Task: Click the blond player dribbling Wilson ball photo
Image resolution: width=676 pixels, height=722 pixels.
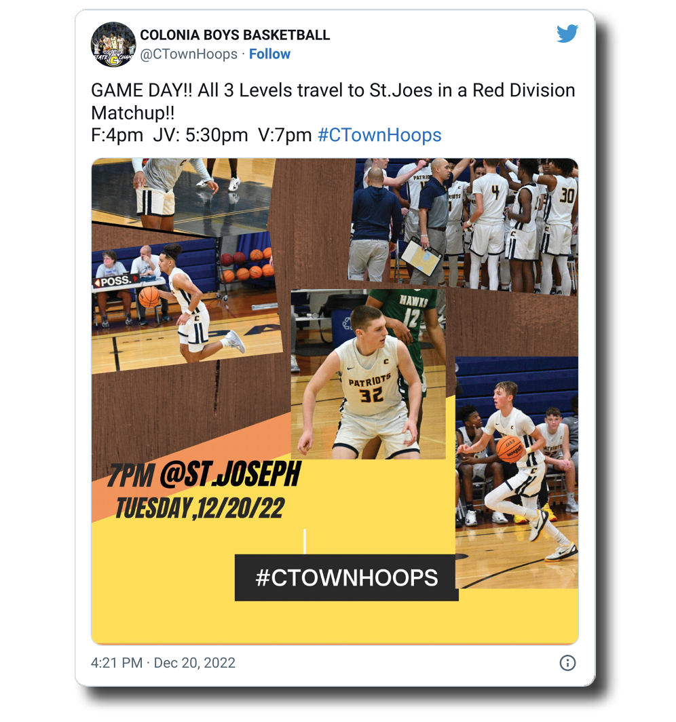Action: click(x=517, y=472)
